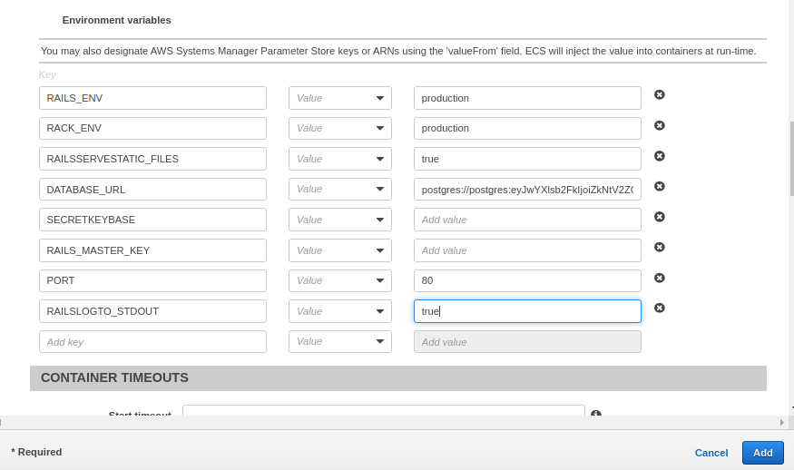Remove the SECRETKEYBASE variable entry
This screenshot has height=470, width=794.
660,217
